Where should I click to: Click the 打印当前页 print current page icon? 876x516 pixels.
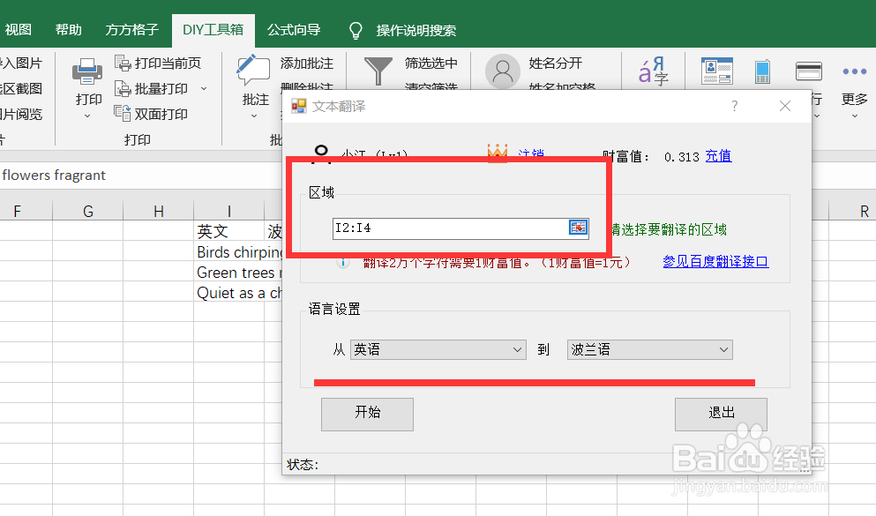[123, 63]
